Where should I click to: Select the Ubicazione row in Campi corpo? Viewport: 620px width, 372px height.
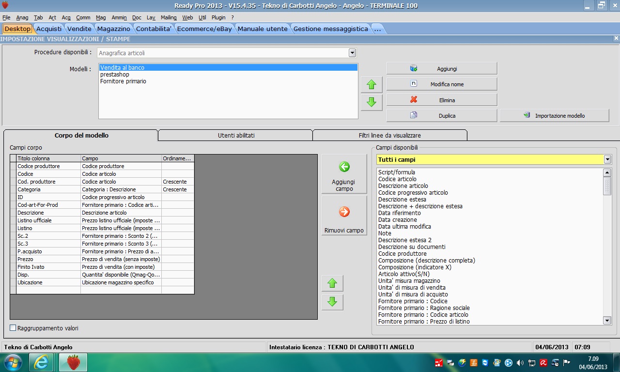(102, 282)
